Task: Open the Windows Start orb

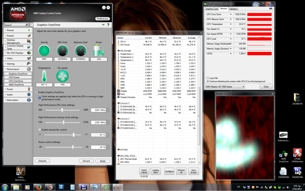Action: pyautogui.click(x=5, y=187)
